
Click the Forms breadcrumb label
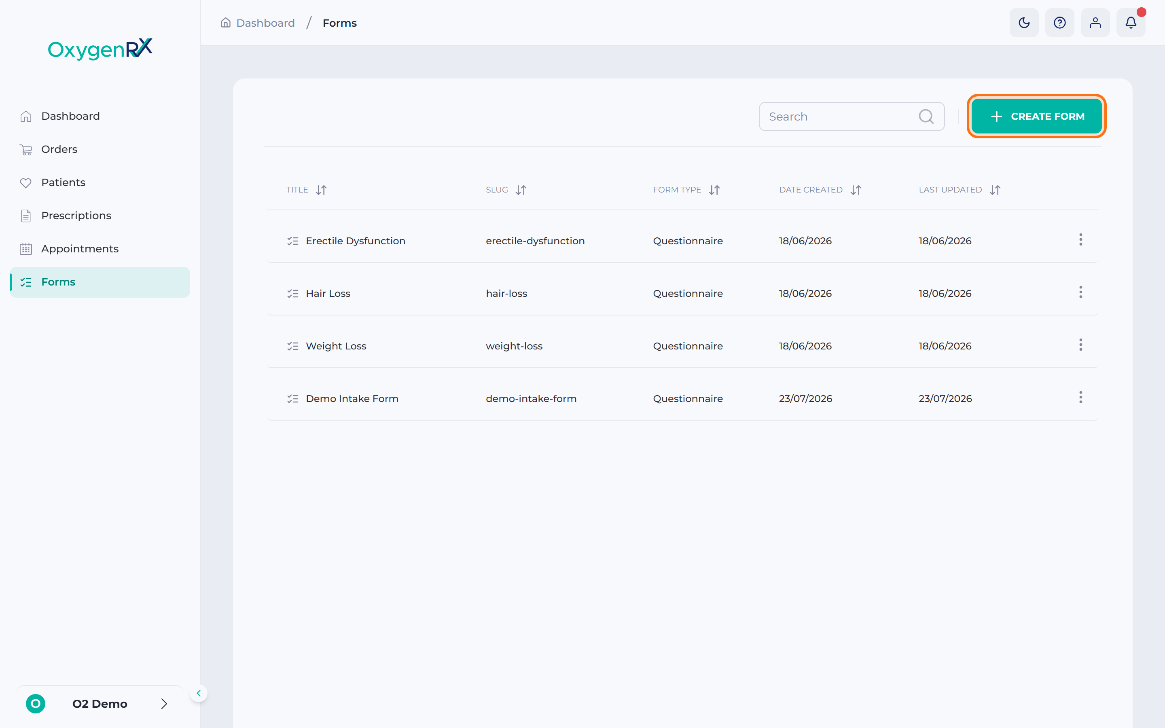(339, 23)
